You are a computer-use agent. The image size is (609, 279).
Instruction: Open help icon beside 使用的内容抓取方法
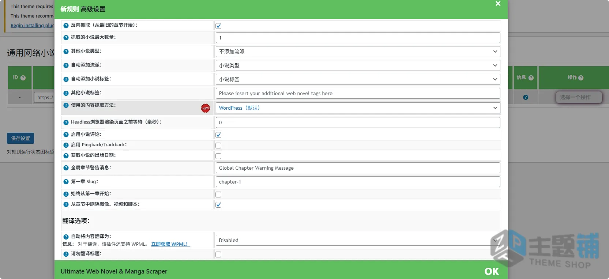66,105
